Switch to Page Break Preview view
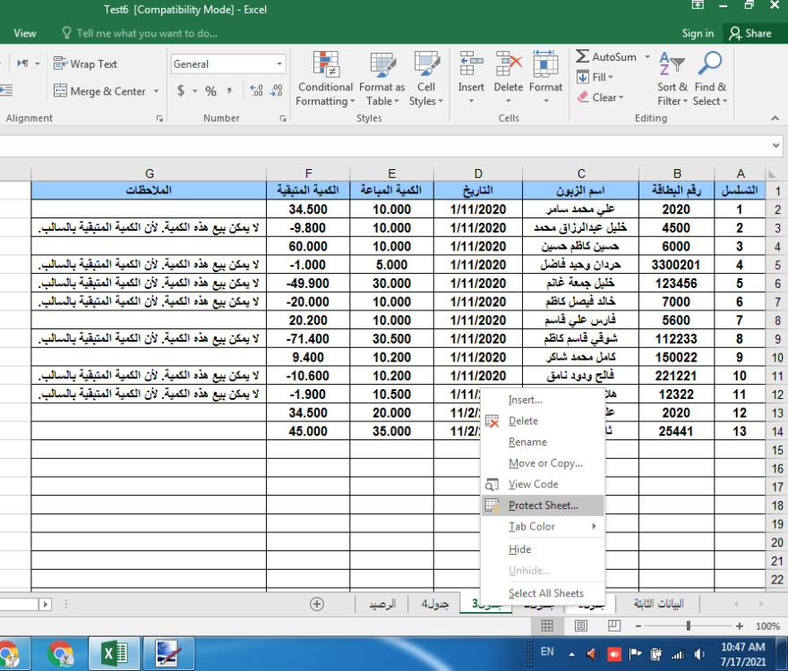Image resolution: width=788 pixels, height=671 pixels. point(614,626)
